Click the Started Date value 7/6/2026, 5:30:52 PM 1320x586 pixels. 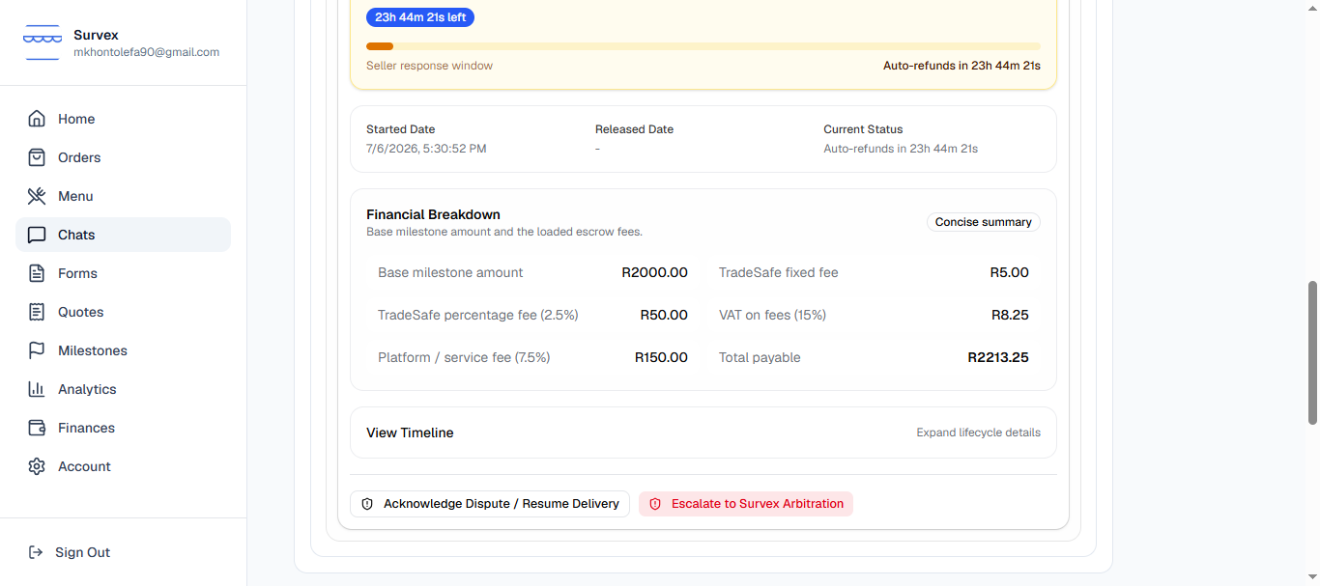[426, 149]
